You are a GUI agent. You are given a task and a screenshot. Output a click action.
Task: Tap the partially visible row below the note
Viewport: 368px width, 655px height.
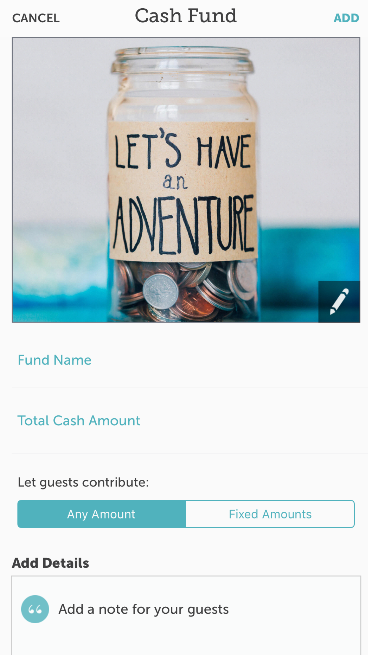point(186,649)
